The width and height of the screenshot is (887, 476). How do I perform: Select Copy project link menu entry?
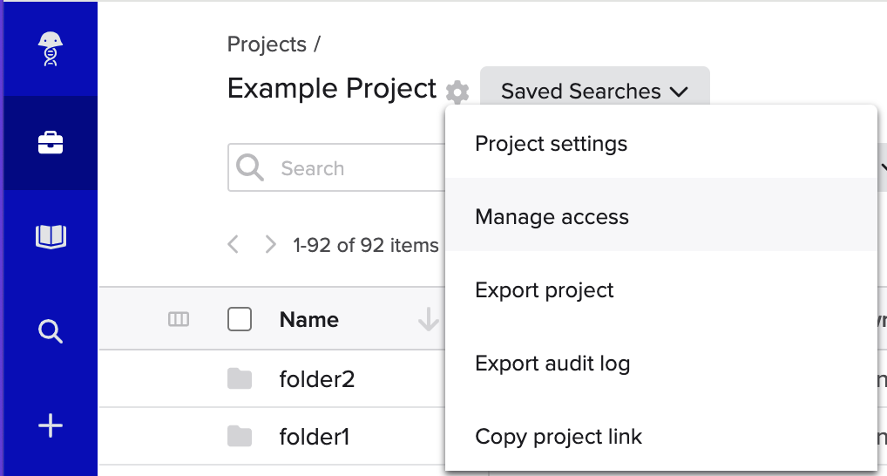tap(558, 437)
